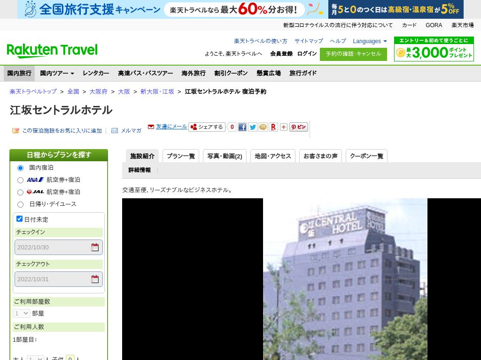Click the Twitter share icon
Viewport: 481px width, 360px height.
pos(252,127)
